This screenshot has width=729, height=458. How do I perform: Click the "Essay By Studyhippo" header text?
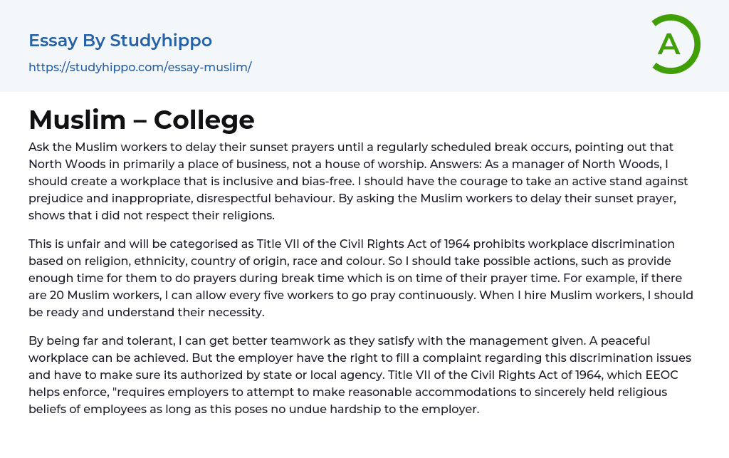[x=120, y=41]
